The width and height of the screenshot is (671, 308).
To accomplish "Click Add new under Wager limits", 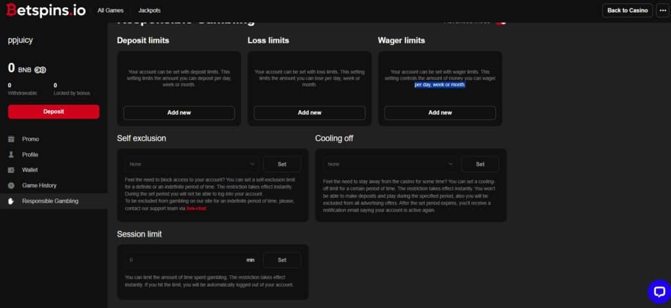I will [x=440, y=113].
